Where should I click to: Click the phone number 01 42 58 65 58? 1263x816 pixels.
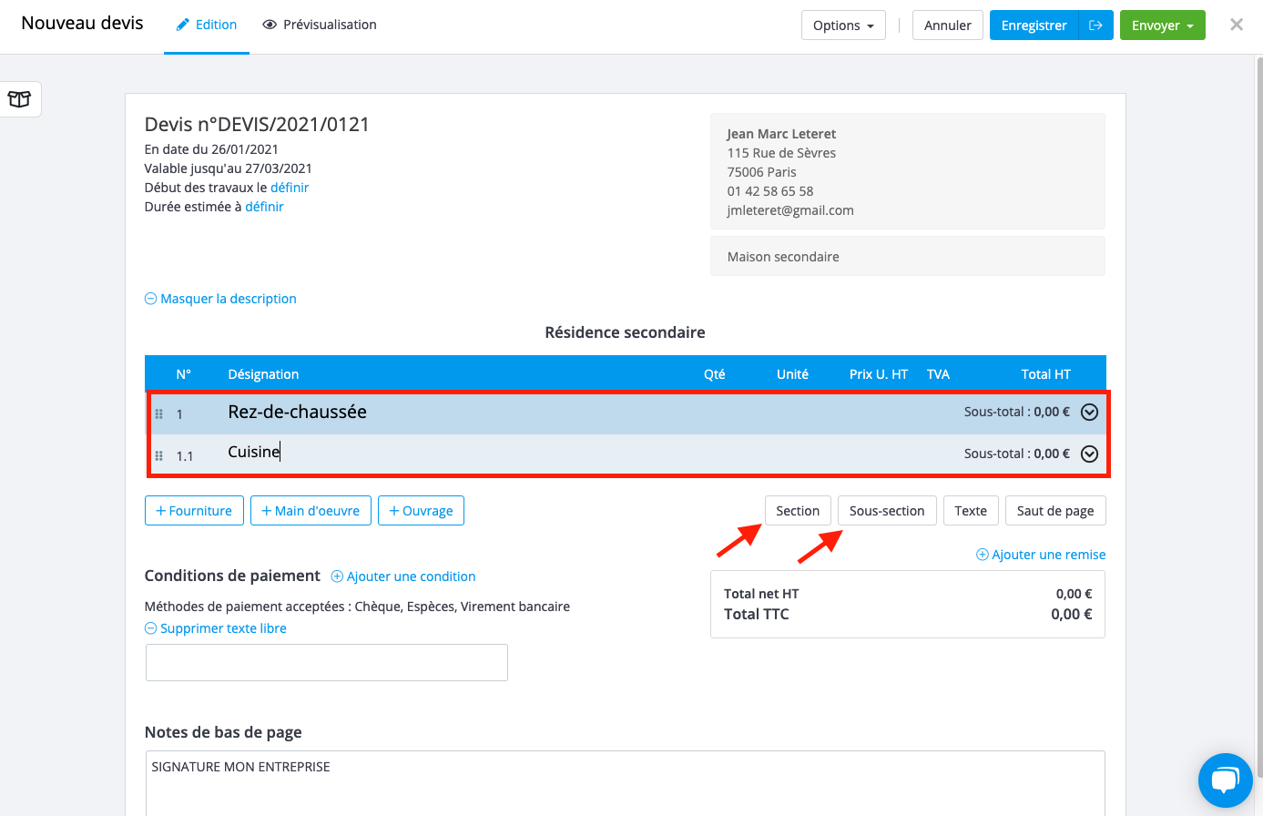tap(770, 191)
